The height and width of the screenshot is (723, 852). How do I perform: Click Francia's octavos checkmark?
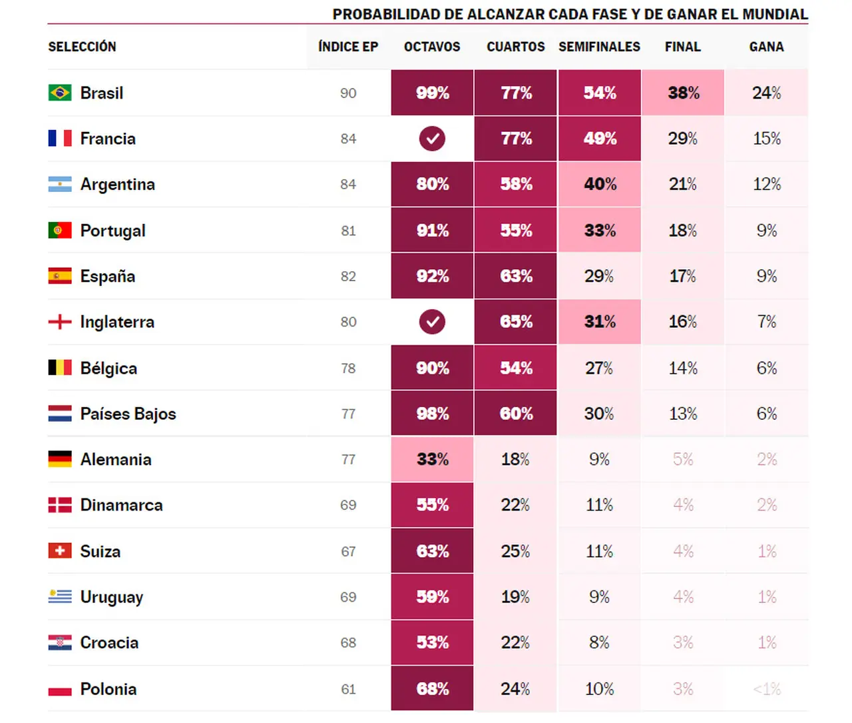[432, 139]
